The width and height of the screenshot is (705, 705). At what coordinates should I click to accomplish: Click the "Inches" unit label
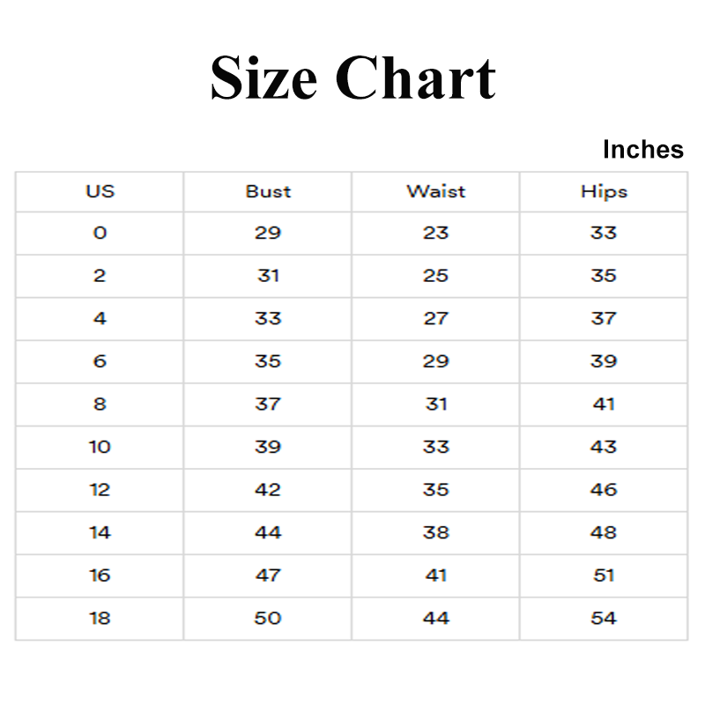pyautogui.click(x=642, y=150)
